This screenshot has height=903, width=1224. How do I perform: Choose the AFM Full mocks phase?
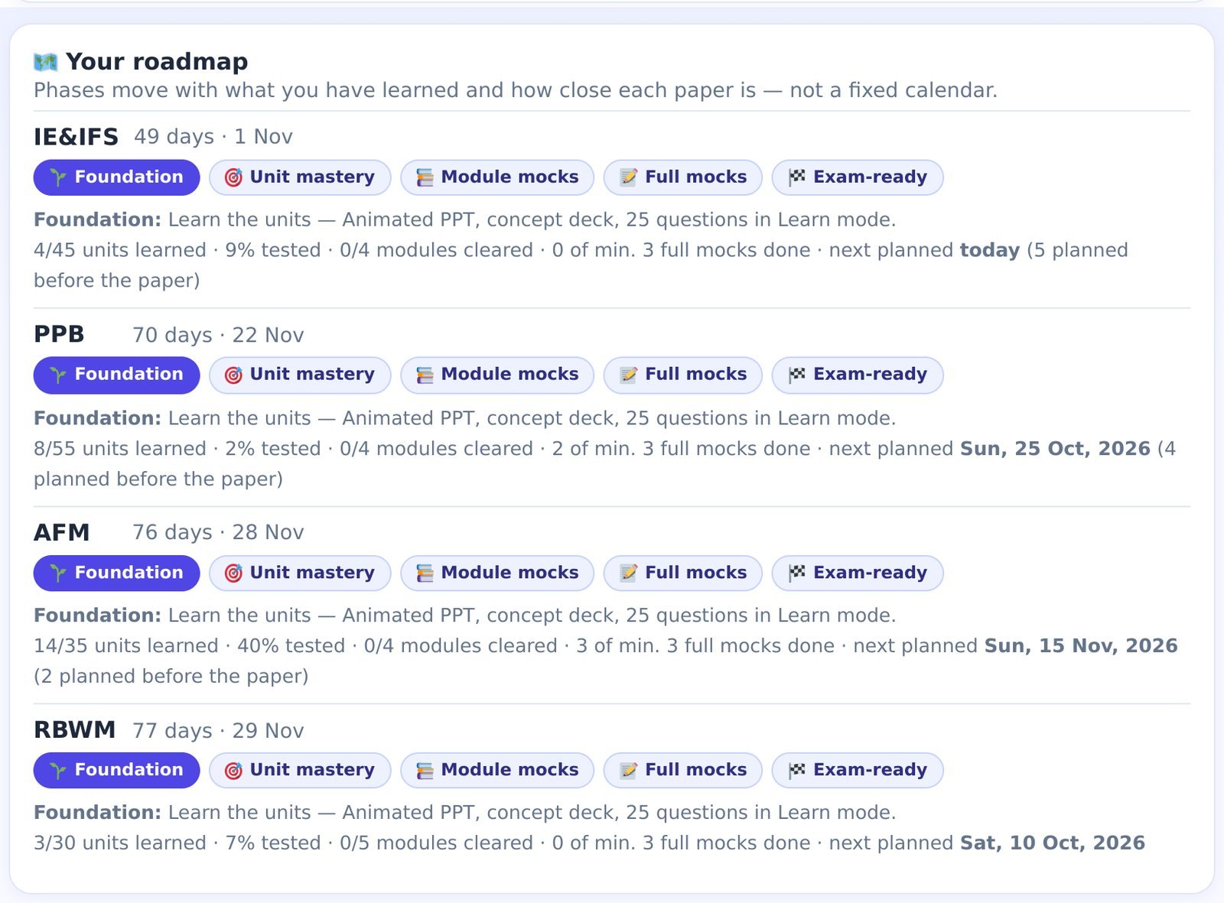pos(683,573)
